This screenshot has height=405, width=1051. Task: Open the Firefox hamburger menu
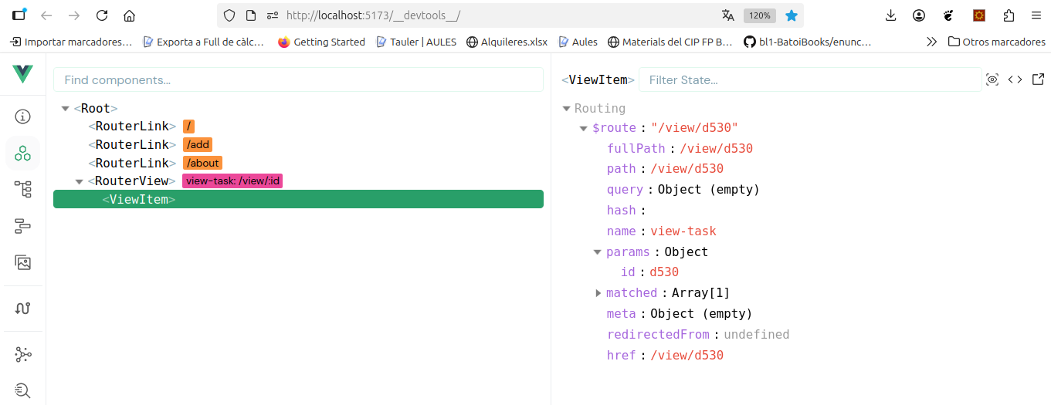coord(1036,15)
